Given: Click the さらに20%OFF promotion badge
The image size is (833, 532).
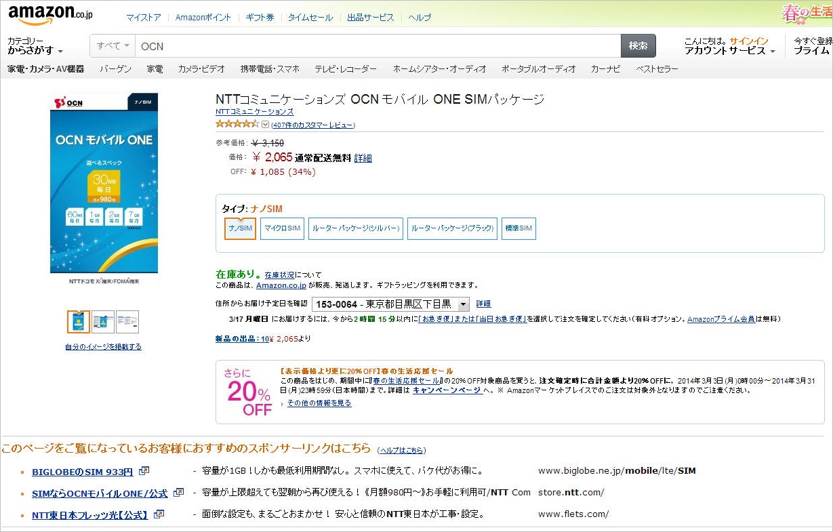Looking at the screenshot, I should point(248,392).
